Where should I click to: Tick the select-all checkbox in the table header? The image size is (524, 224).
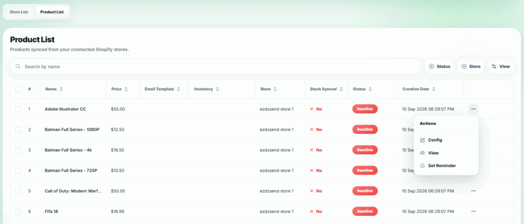[18, 89]
